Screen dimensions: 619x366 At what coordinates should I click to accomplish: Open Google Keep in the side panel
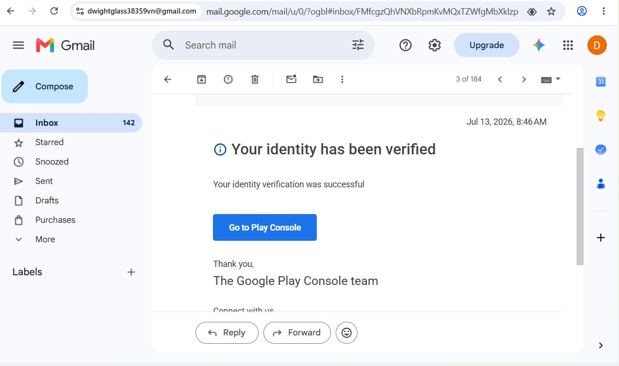coord(601,116)
